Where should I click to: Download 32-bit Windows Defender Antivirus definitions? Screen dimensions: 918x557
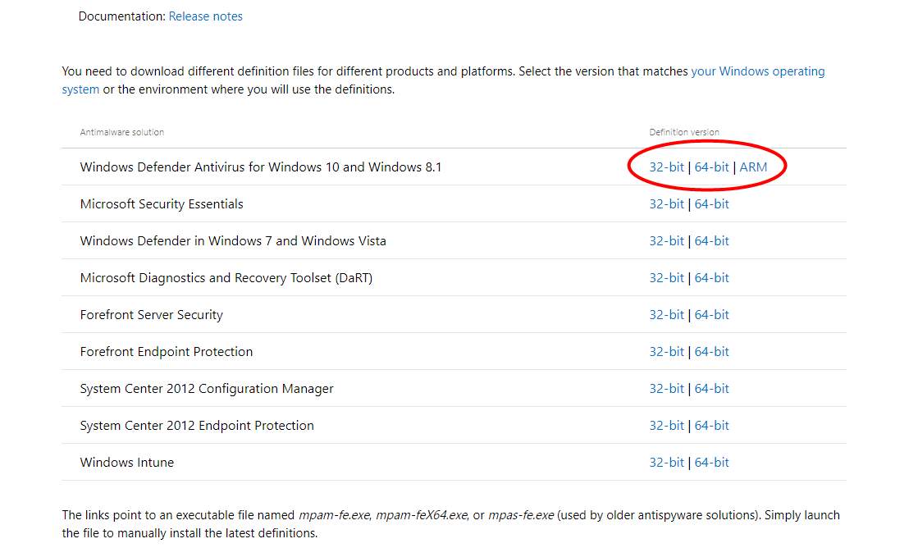point(666,167)
